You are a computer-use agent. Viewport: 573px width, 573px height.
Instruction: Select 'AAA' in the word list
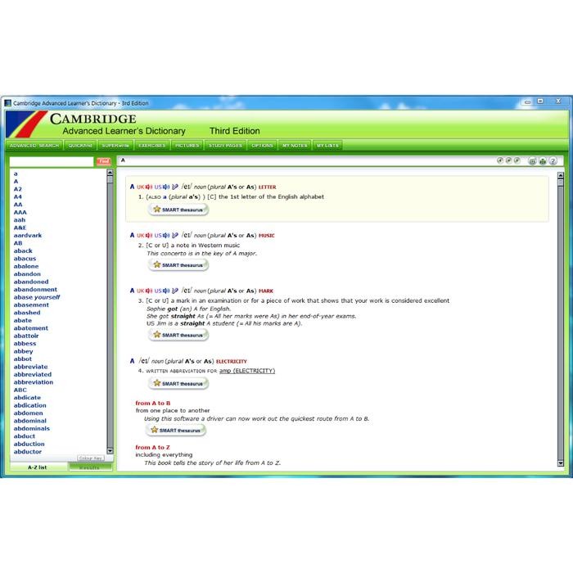[x=20, y=212]
